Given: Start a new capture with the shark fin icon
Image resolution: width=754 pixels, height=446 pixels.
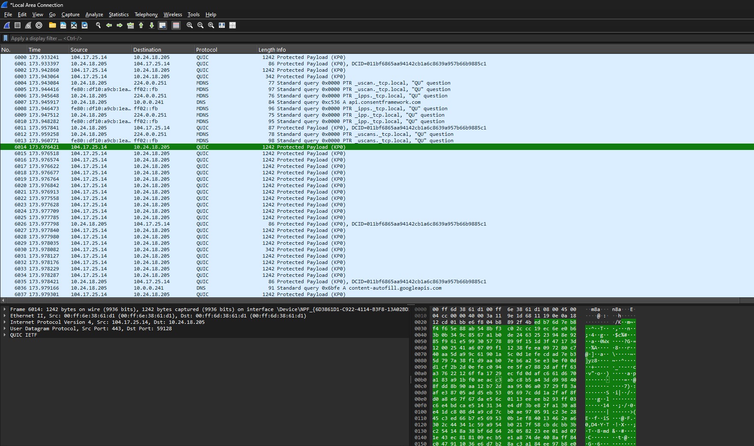Looking at the screenshot, I should [x=6, y=25].
